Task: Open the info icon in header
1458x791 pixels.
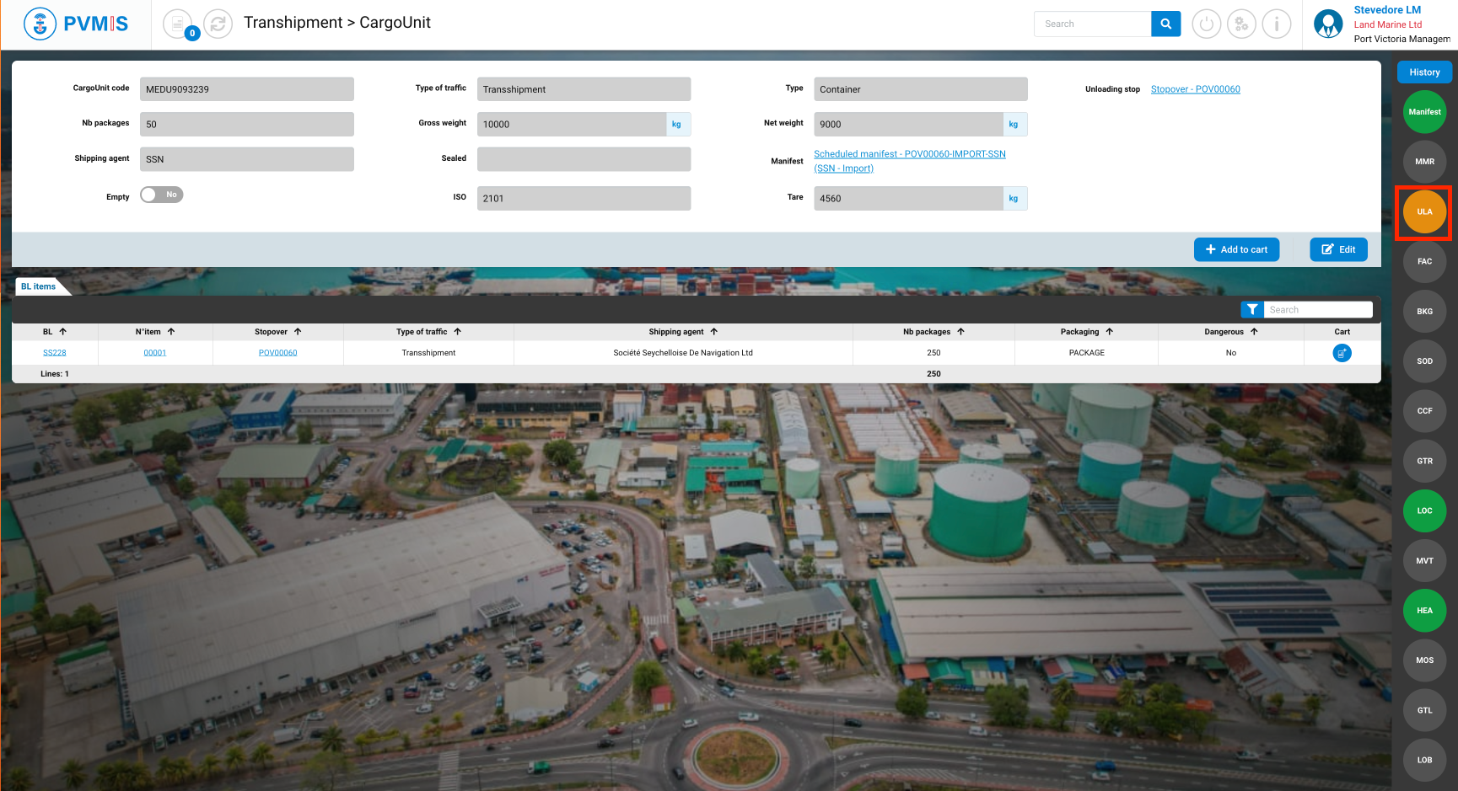Action: coord(1276,24)
